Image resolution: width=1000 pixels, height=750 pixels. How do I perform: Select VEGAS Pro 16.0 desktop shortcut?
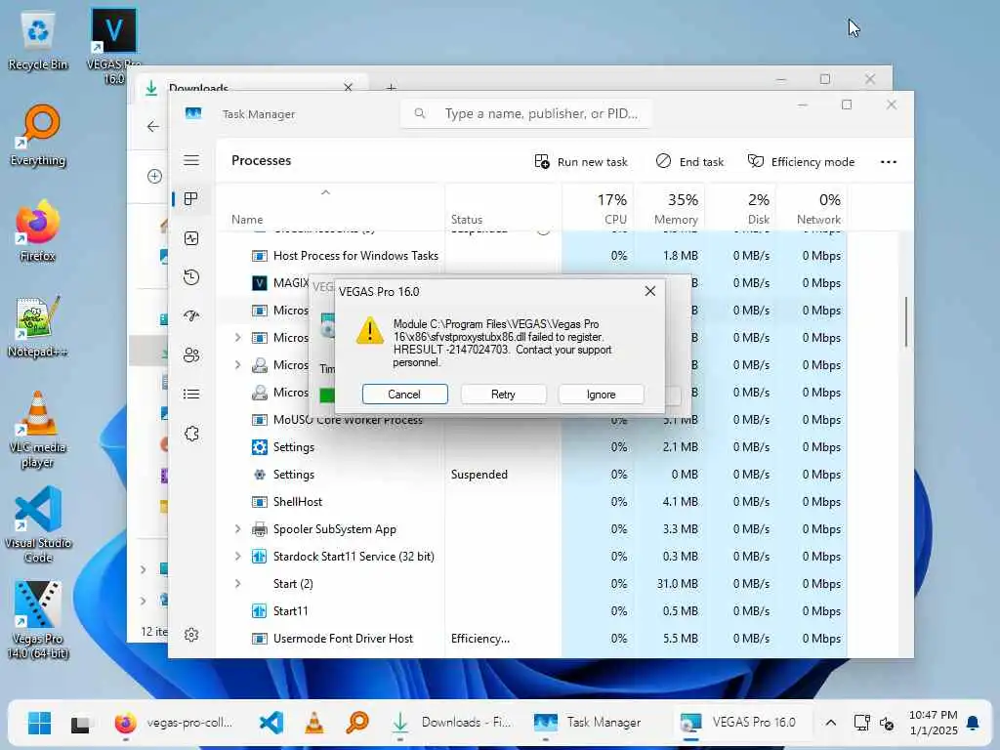click(x=114, y=46)
